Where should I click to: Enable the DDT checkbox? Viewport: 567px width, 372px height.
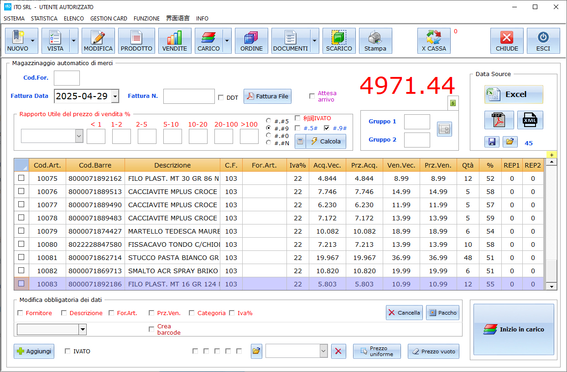(x=221, y=97)
